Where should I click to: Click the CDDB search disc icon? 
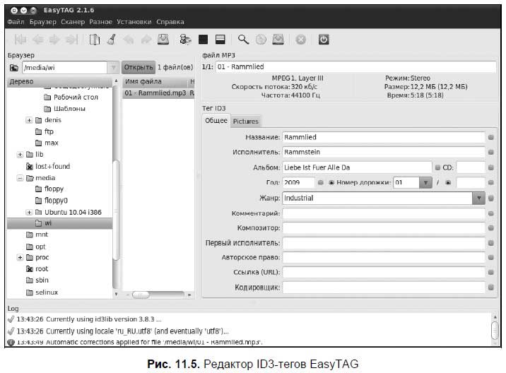pyautogui.click(x=261, y=40)
